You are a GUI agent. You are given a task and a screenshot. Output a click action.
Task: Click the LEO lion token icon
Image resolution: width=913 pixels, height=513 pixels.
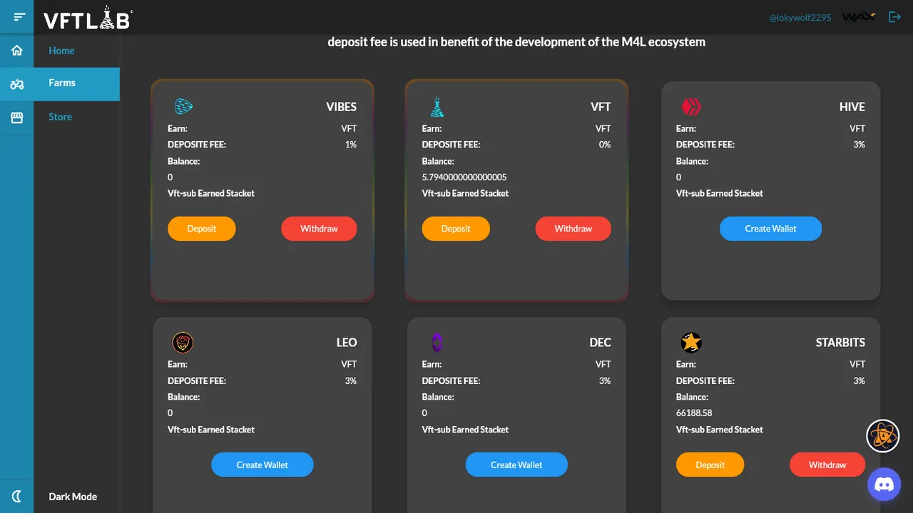[183, 343]
